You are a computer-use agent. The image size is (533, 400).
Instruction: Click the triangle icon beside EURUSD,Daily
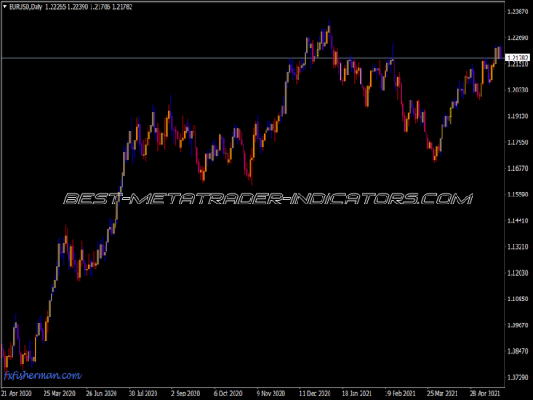[5, 6]
